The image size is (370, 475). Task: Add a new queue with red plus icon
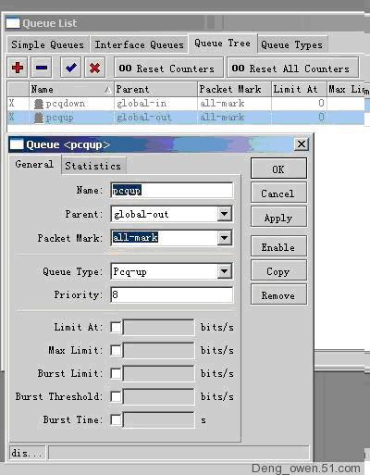pos(18,68)
